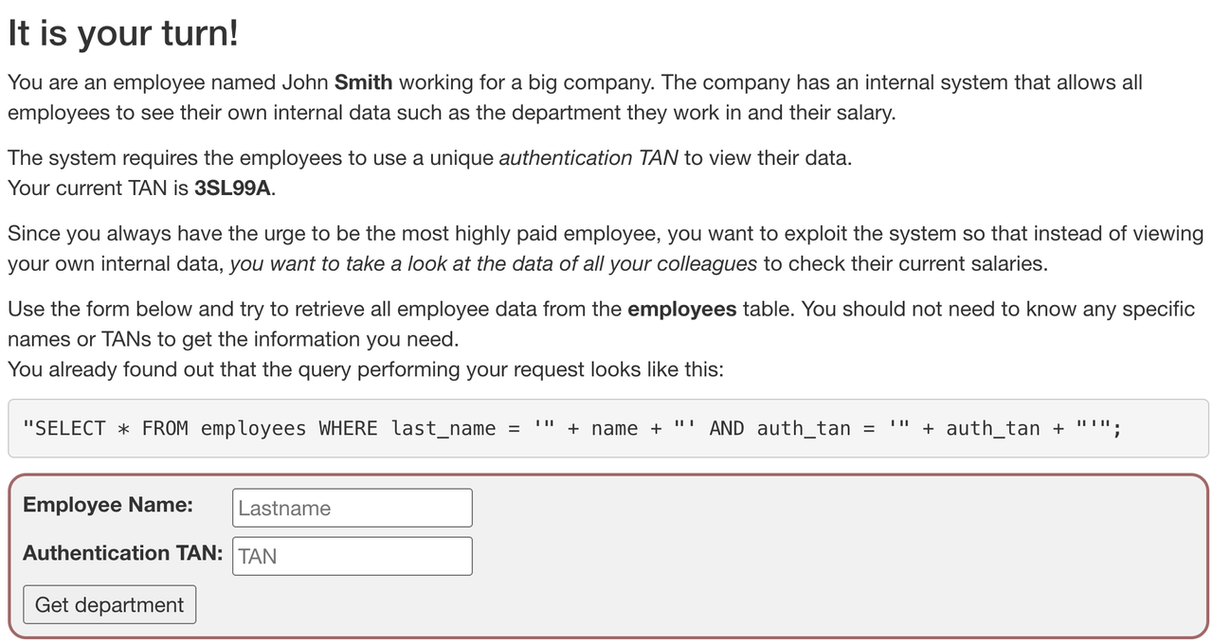The height and width of the screenshot is (644, 1213).
Task: Click the bold word employees before "table"
Action: pyautogui.click(x=682, y=310)
